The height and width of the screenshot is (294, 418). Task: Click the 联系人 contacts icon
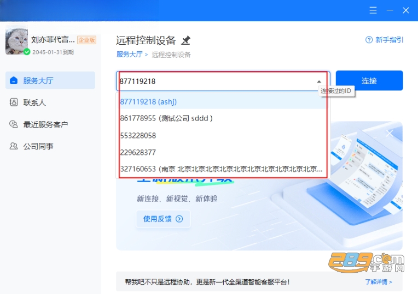coord(14,102)
